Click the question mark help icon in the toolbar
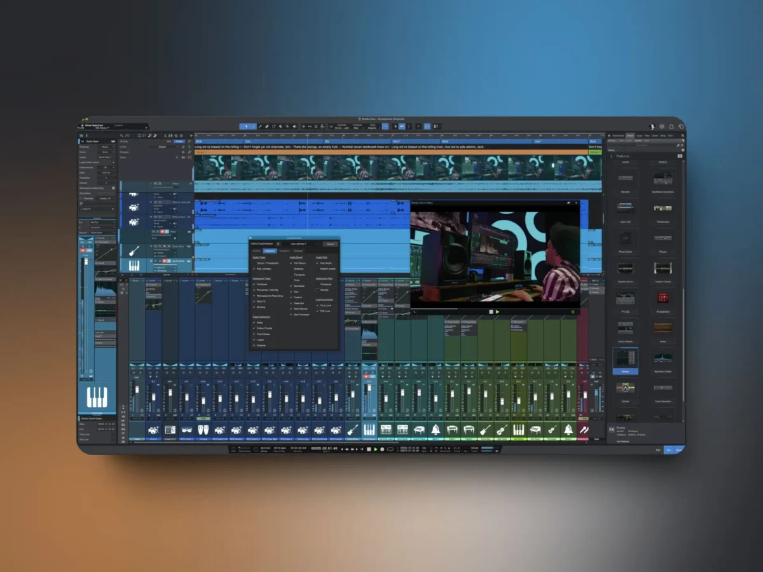 (x=418, y=126)
